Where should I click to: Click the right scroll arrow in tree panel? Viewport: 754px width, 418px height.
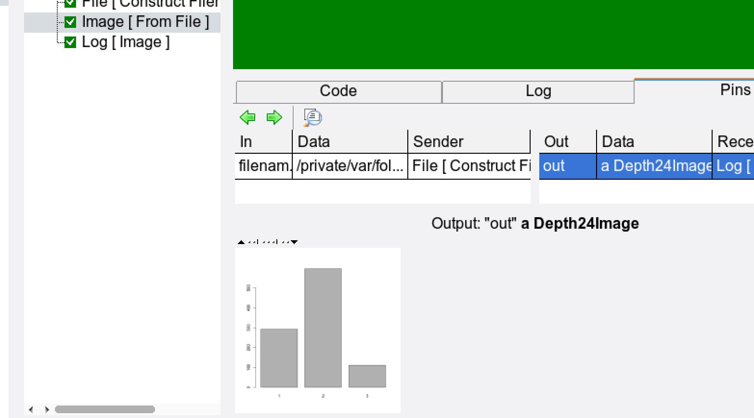point(47,409)
